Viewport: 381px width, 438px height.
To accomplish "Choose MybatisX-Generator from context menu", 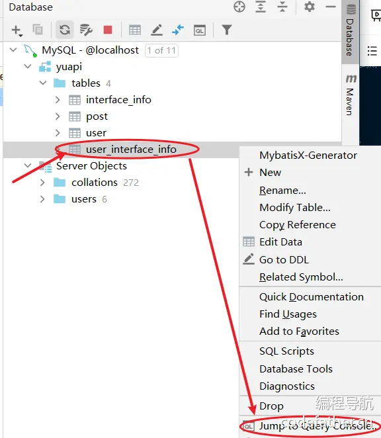I will (x=308, y=155).
